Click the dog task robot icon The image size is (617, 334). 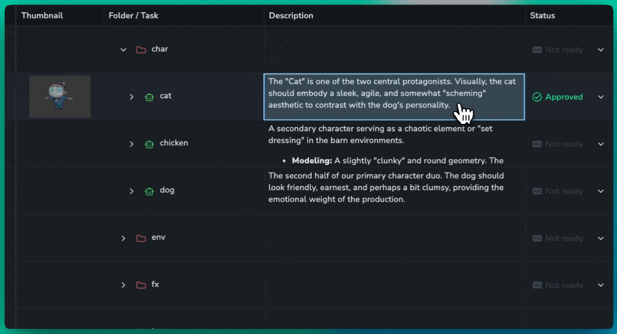[x=149, y=191]
